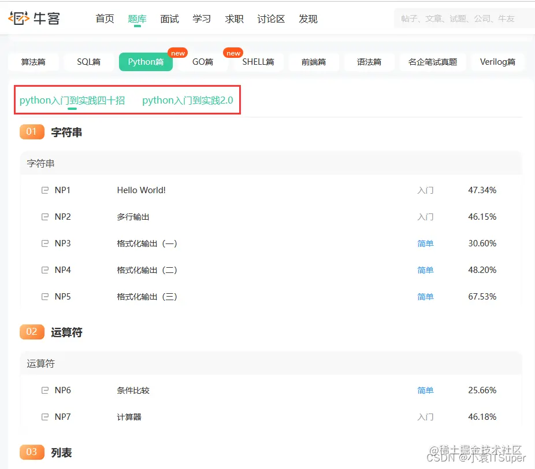Image resolution: width=535 pixels, height=469 pixels.
Task: Open the 讨论区 nav item
Action: click(x=271, y=19)
